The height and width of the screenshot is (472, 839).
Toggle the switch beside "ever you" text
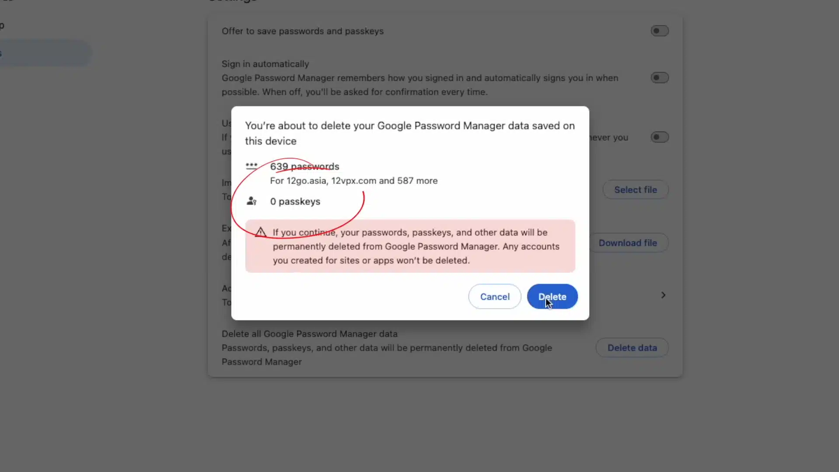point(659,137)
